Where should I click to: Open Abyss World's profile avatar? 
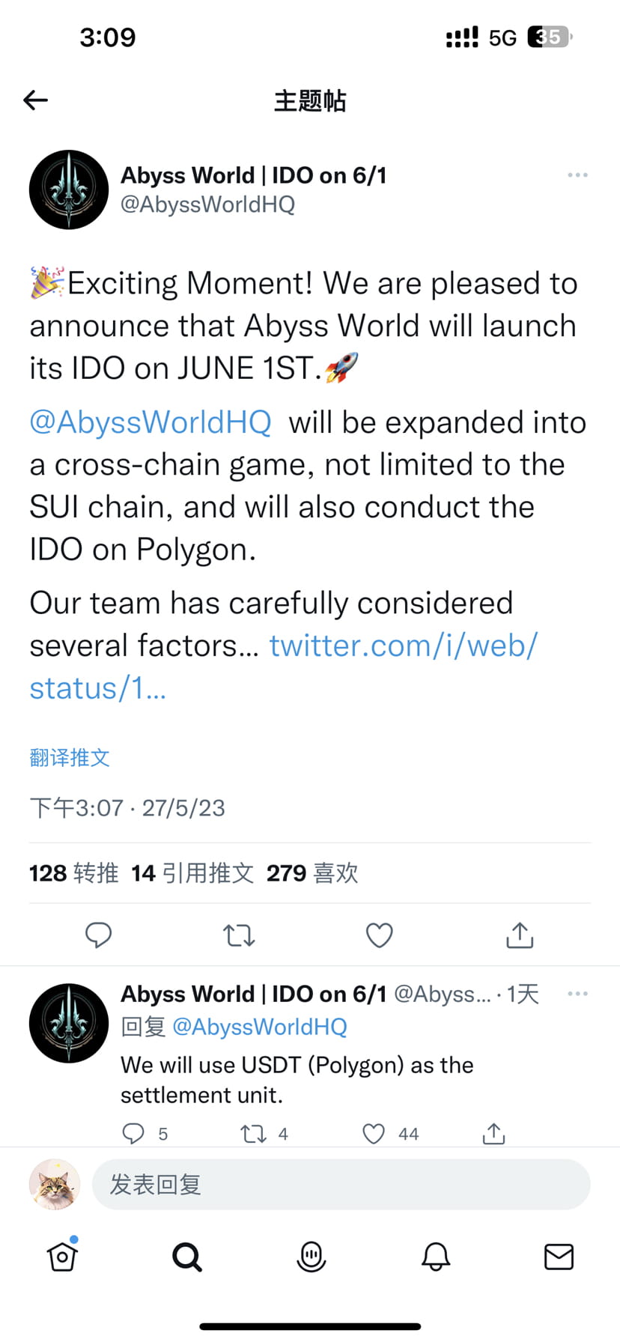[x=68, y=189]
